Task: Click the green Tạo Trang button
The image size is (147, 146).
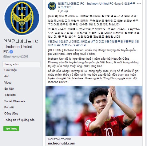Action: pyautogui.click(x=11, y=129)
